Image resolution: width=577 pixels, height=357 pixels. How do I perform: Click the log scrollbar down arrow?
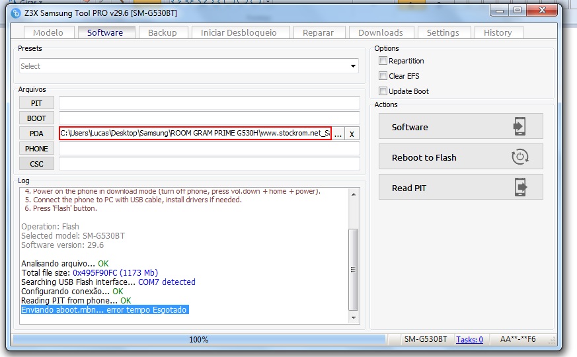click(354, 317)
